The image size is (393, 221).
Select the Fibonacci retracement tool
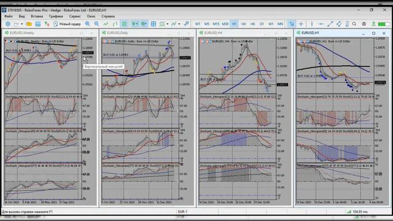(x=347, y=24)
